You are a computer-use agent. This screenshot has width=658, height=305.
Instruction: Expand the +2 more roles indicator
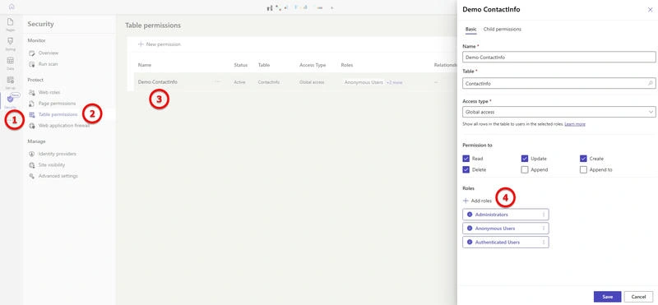coord(394,83)
